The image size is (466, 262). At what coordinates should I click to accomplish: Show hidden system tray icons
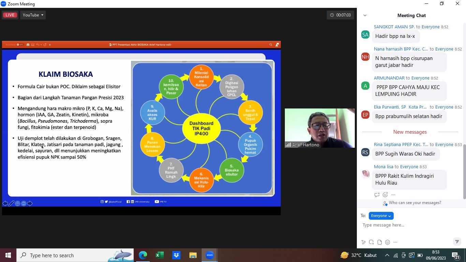(387, 255)
